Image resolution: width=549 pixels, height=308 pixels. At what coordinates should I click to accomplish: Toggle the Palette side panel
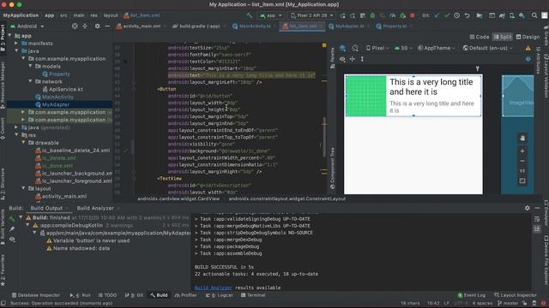[x=332, y=58]
